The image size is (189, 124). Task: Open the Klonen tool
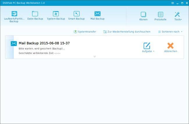click(x=143, y=16)
